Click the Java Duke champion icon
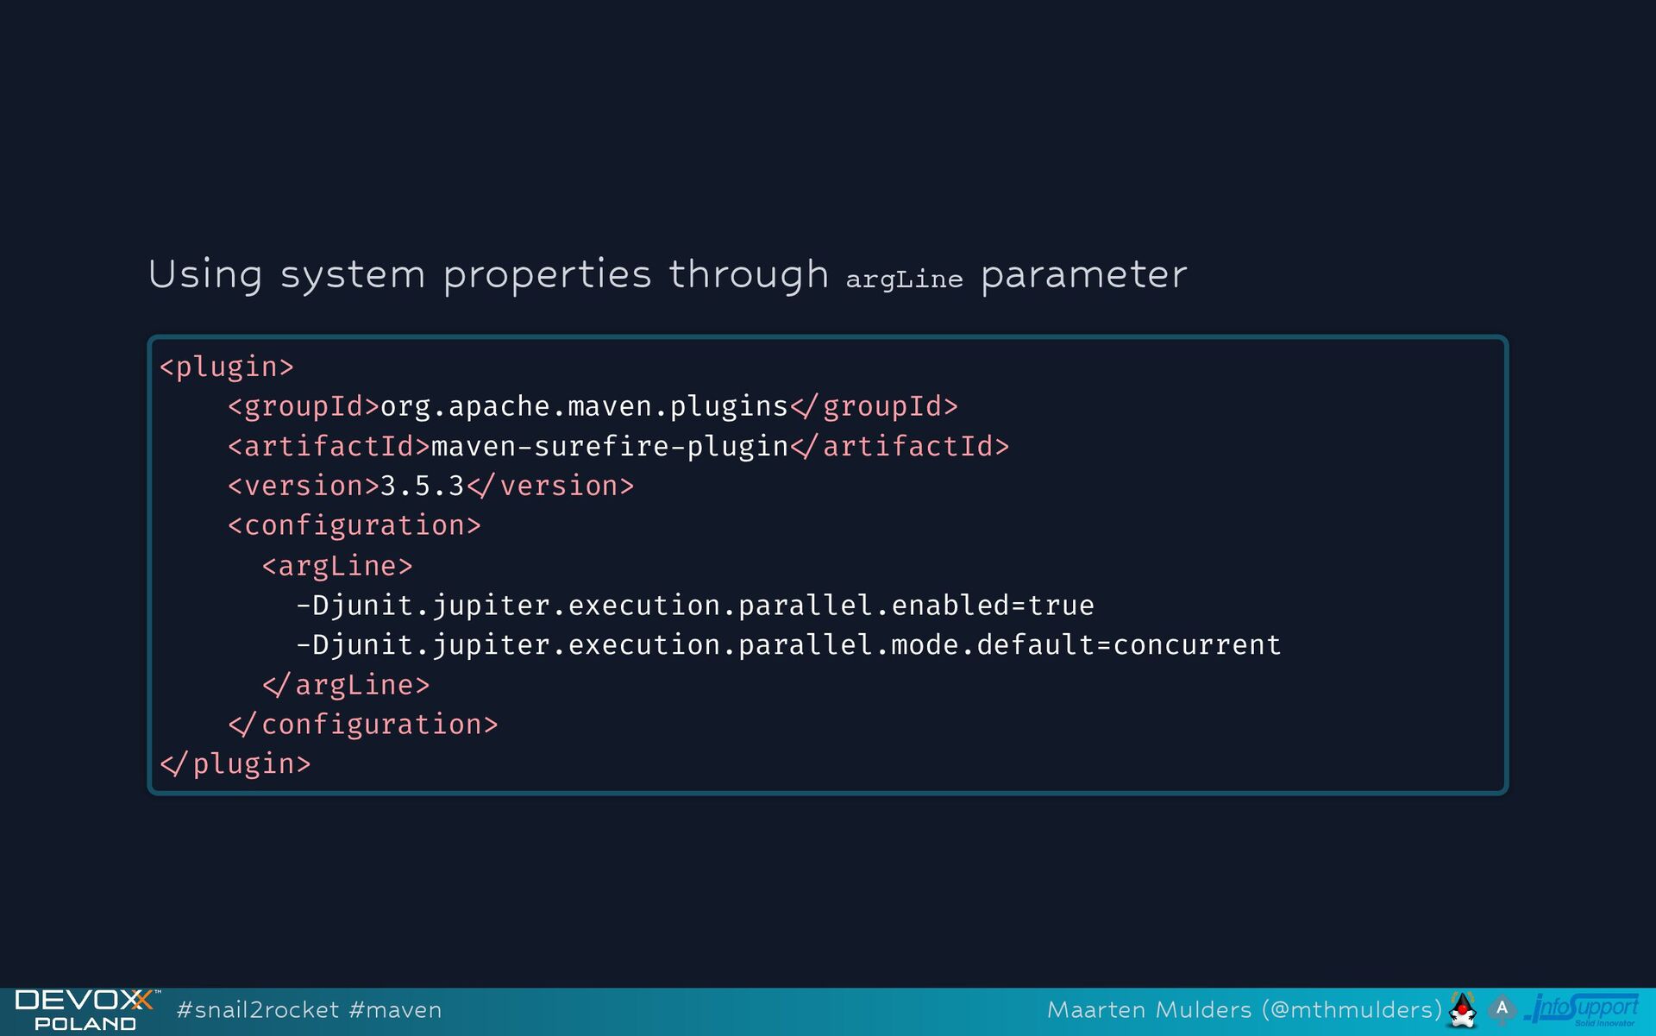Screen dimensions: 1656x1036 [1463, 1010]
